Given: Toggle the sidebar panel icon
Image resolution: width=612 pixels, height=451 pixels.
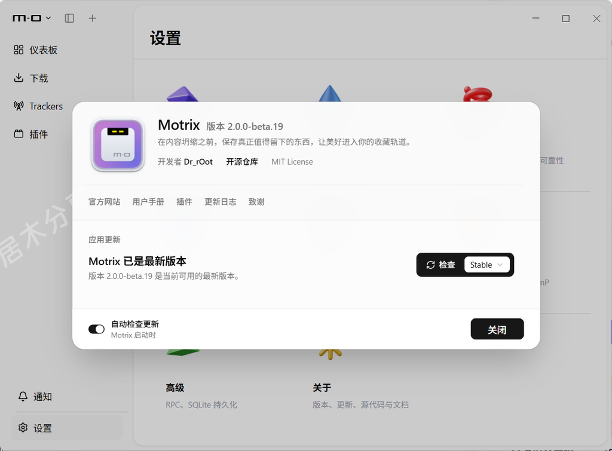Looking at the screenshot, I should point(69,19).
